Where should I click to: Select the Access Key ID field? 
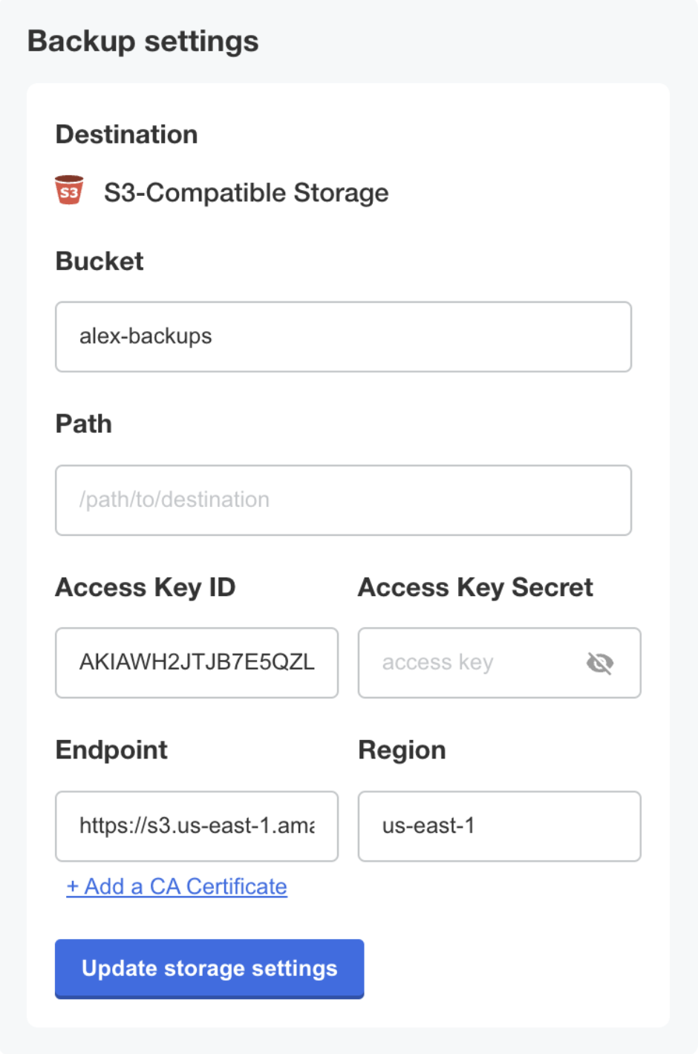[x=196, y=662]
